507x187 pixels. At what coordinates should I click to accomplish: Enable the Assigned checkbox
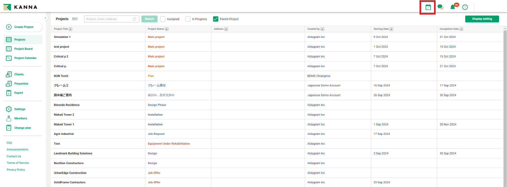click(x=163, y=19)
